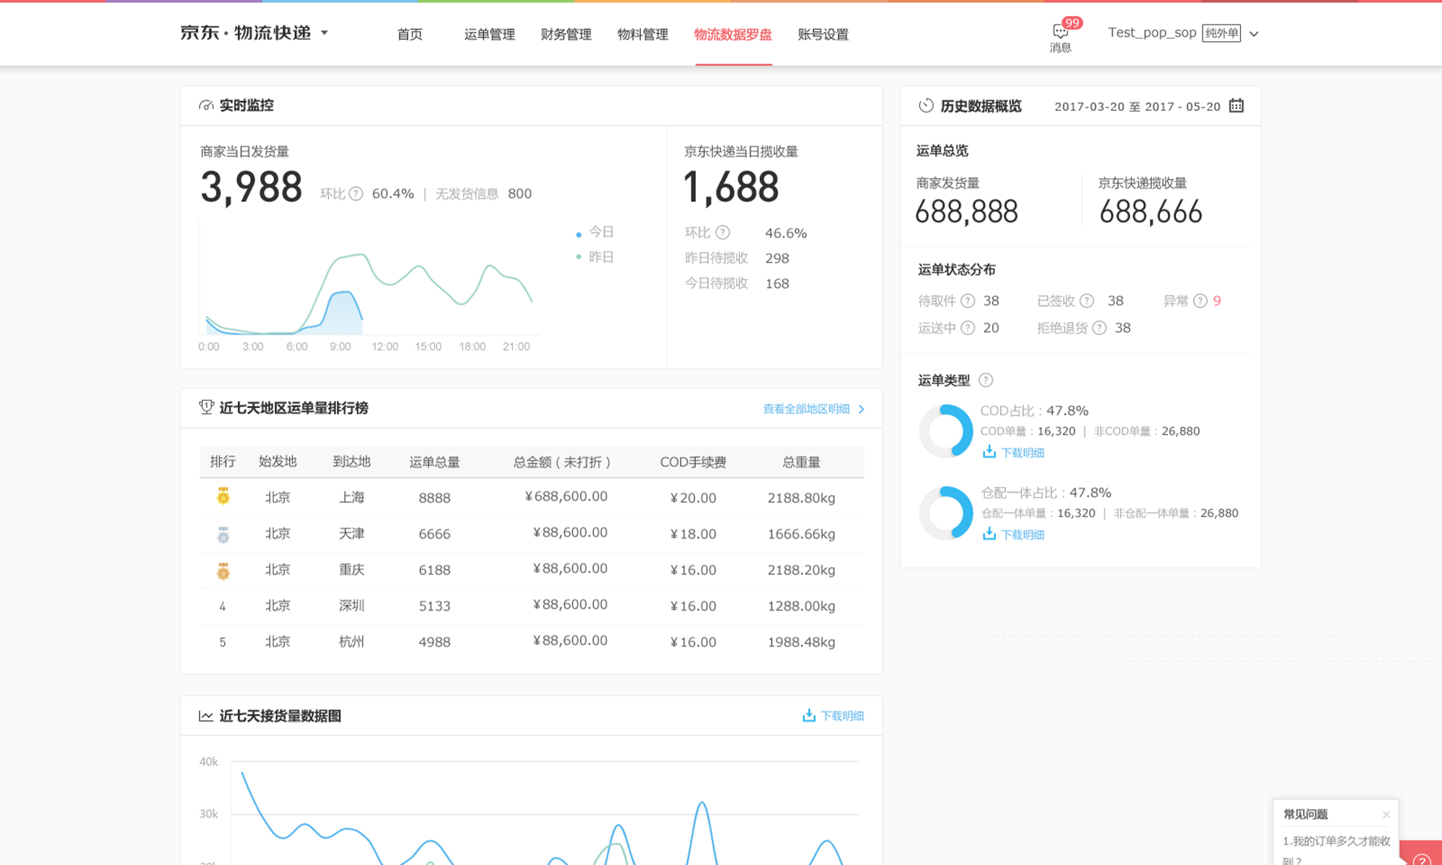Click 总金额（未打折）column header
This screenshot has width=1442, height=865.
click(x=562, y=462)
